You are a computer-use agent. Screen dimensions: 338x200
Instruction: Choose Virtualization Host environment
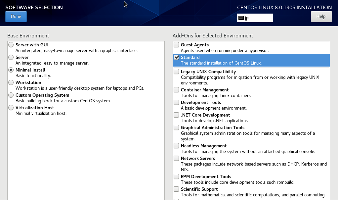(x=11, y=108)
